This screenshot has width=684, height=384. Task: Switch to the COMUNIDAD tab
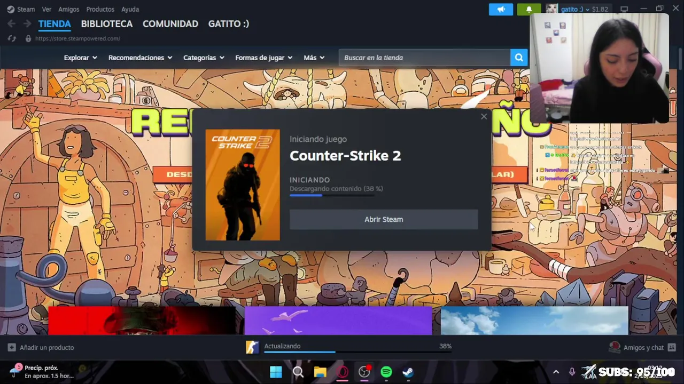coord(170,24)
